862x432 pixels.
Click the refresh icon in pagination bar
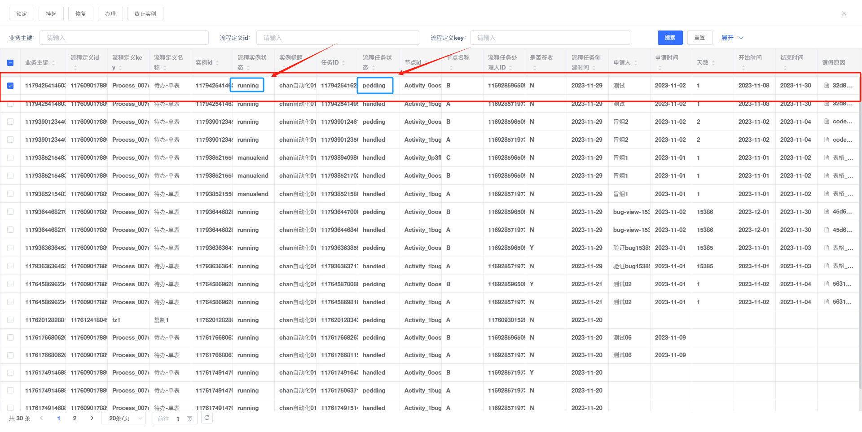pyautogui.click(x=207, y=418)
